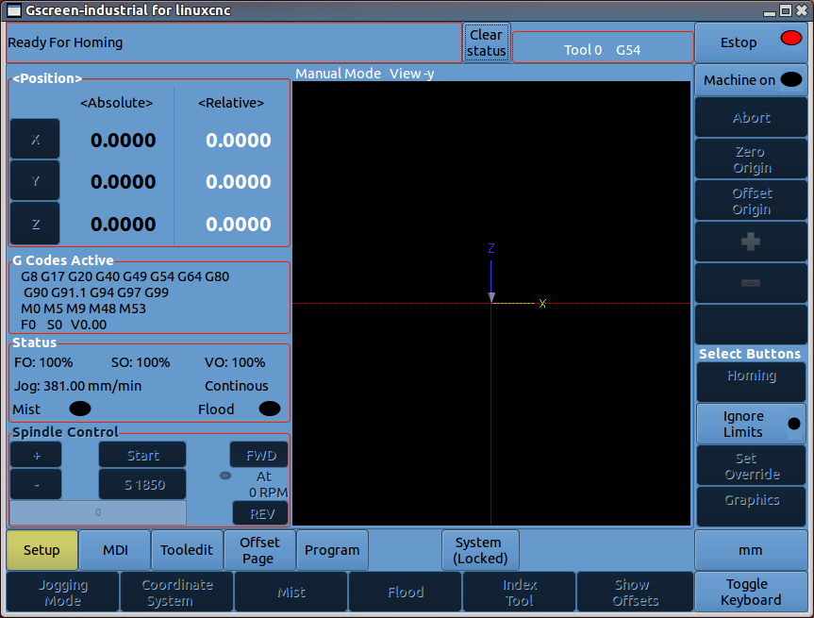Click the Show Offsets button
814x618 pixels.
click(635, 592)
